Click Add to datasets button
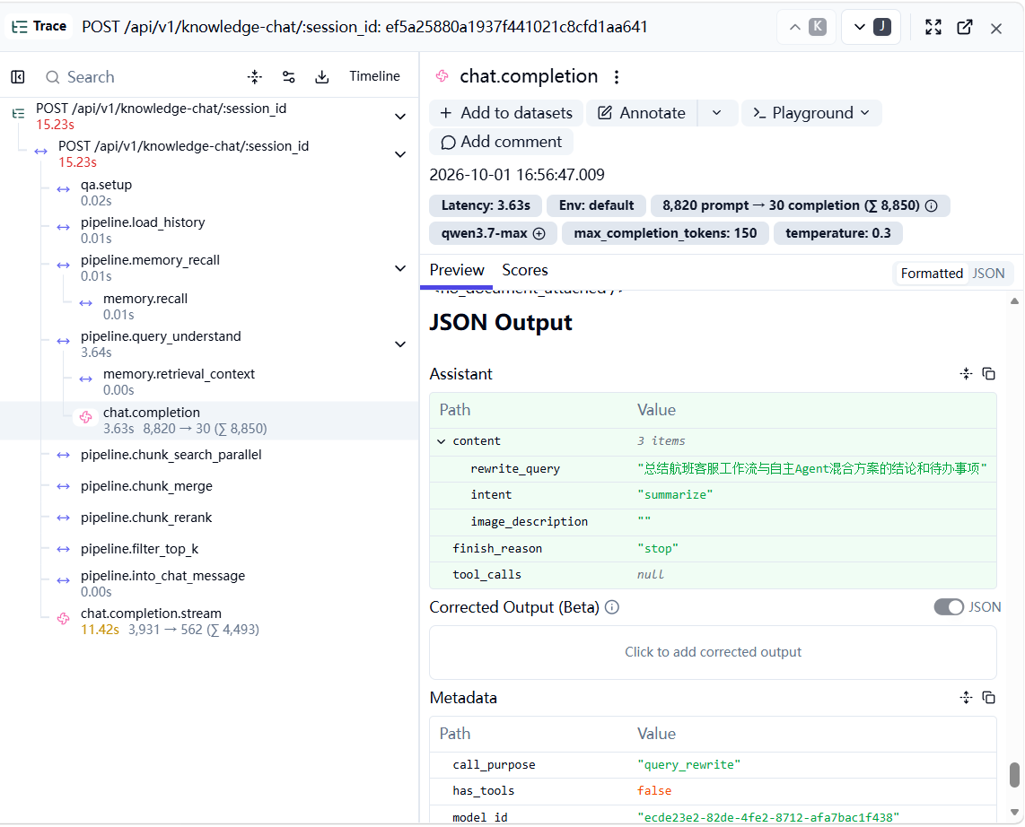The width and height of the screenshot is (1025, 827). pos(506,113)
